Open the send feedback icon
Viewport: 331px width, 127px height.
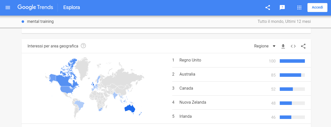(x=282, y=8)
